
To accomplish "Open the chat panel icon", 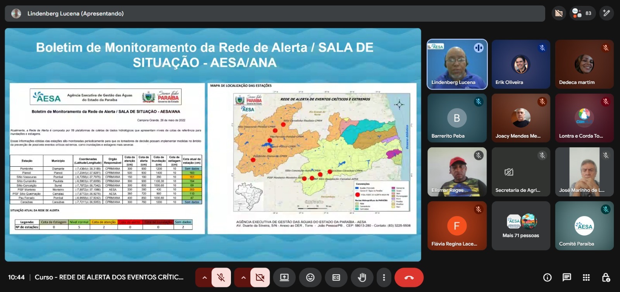I will [567, 277].
